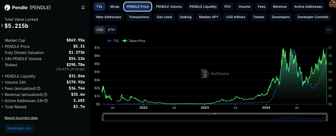Click the $5.215b TVL value
Image resolution: width=336 pixels, height=136 pixels.
[x=16, y=26]
